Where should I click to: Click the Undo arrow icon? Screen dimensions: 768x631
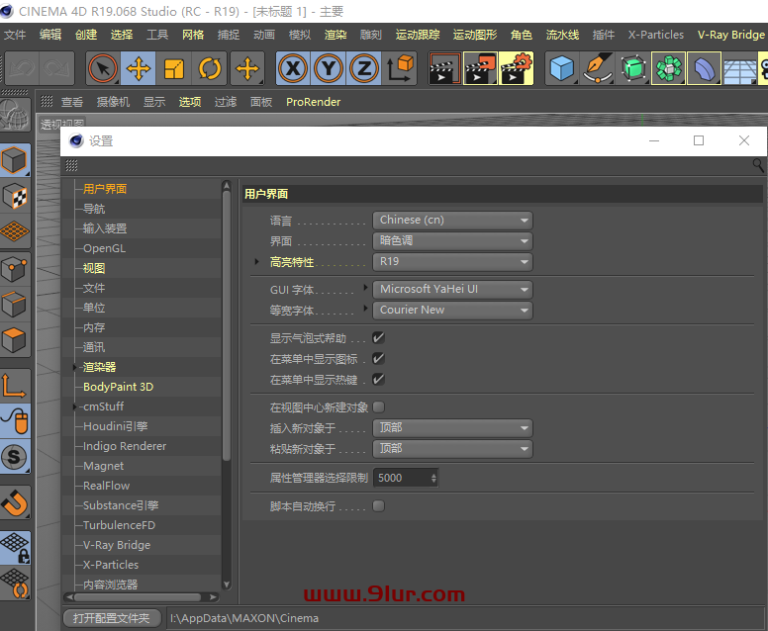(x=22, y=68)
